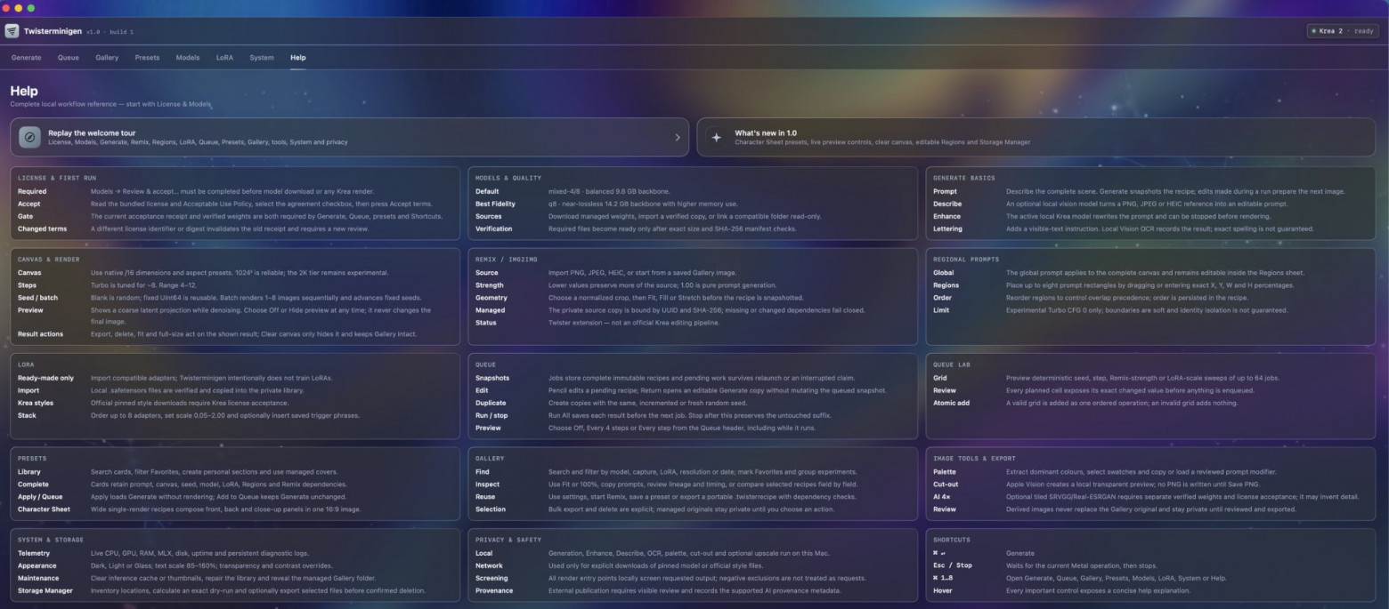Click the sparkle icon beside What's new

(716, 137)
